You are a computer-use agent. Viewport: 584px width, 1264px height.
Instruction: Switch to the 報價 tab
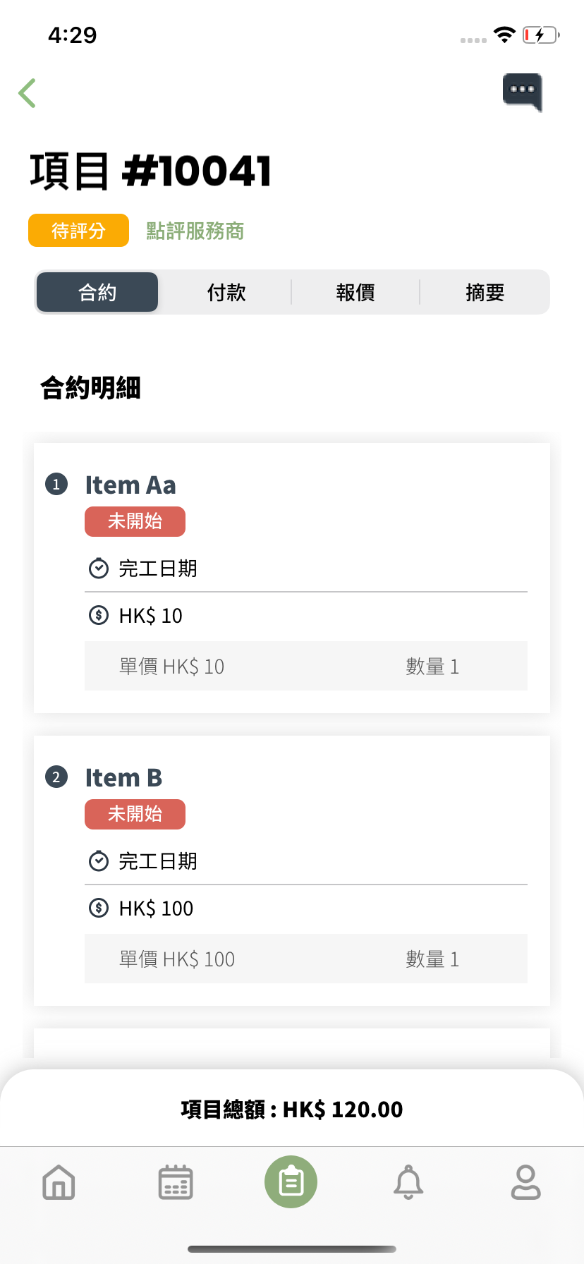pyautogui.click(x=355, y=292)
